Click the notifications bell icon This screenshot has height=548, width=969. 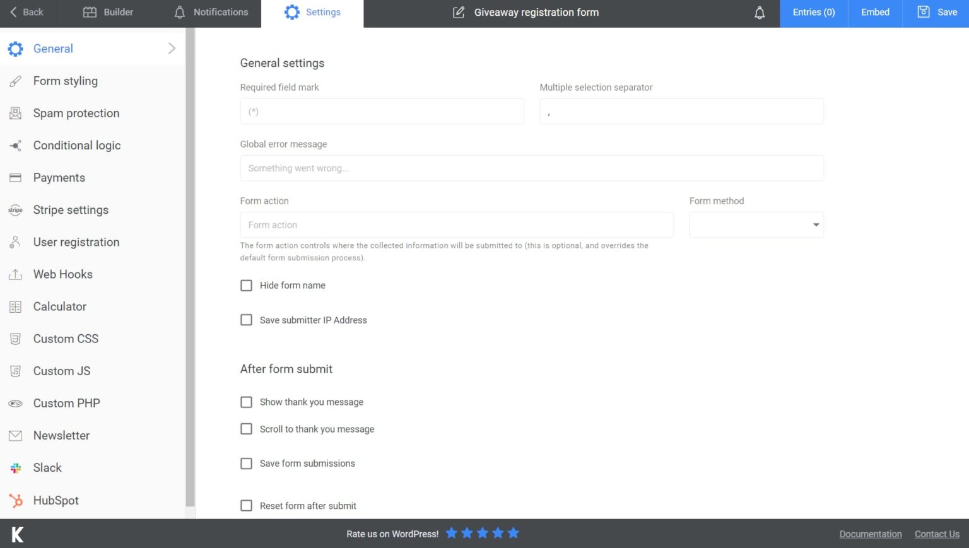point(760,12)
